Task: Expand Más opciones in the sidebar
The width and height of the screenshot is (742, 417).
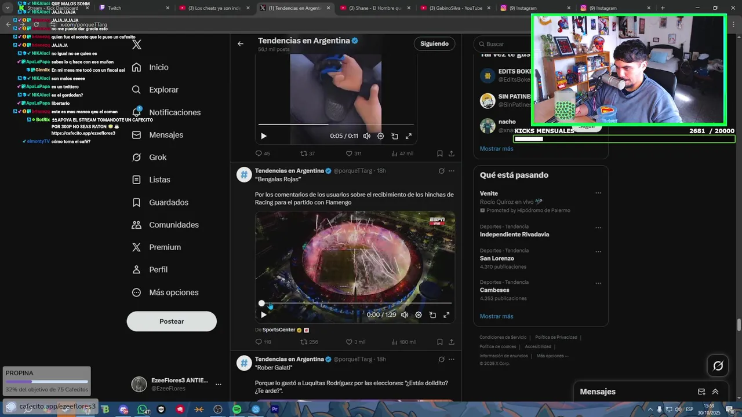Action: click(165, 292)
